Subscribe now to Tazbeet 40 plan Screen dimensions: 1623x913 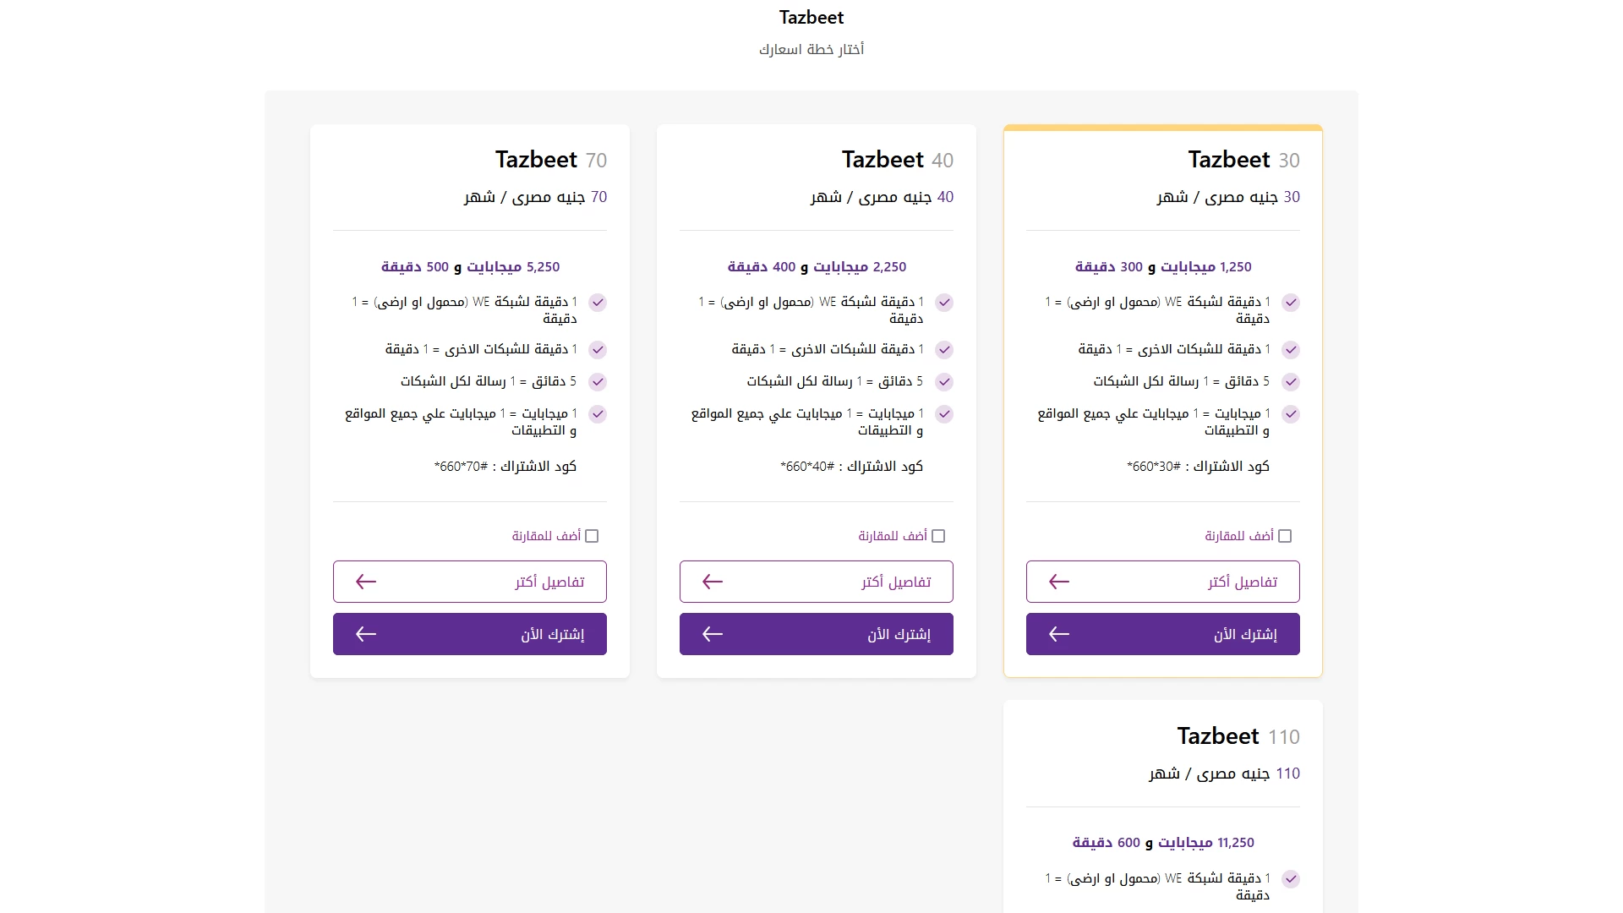(817, 634)
